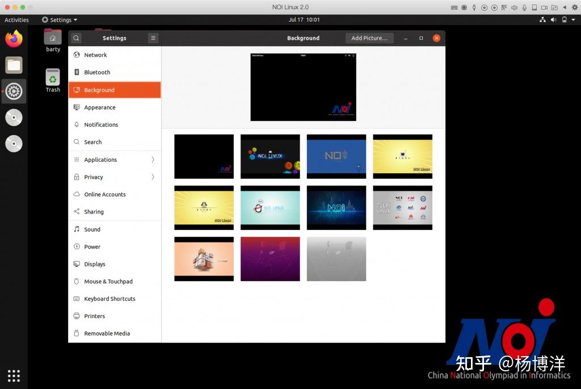
Task: Select the yellow NOI Linux wallpaper thumbnail
Action: click(x=403, y=156)
